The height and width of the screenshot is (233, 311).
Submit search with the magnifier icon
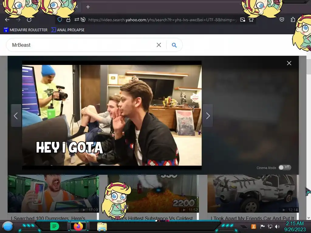[174, 45]
